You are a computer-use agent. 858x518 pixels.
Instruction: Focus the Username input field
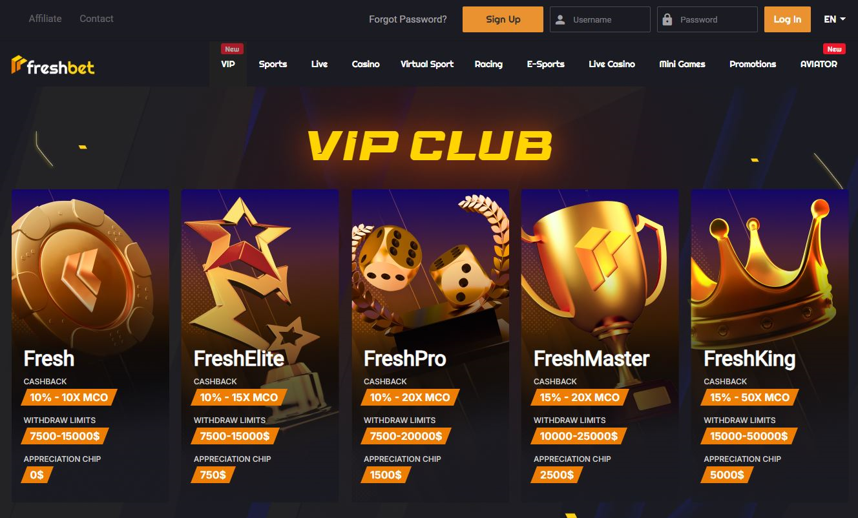(x=600, y=19)
